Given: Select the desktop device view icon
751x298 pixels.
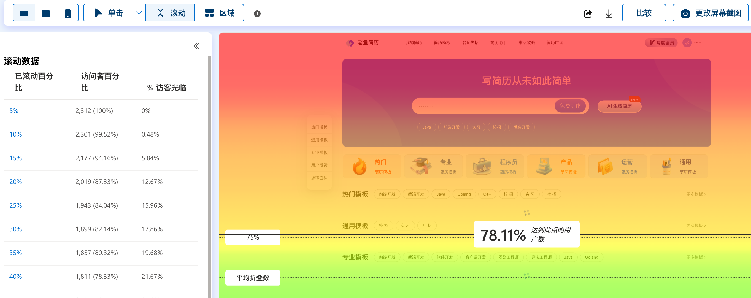Looking at the screenshot, I should pyautogui.click(x=24, y=13).
